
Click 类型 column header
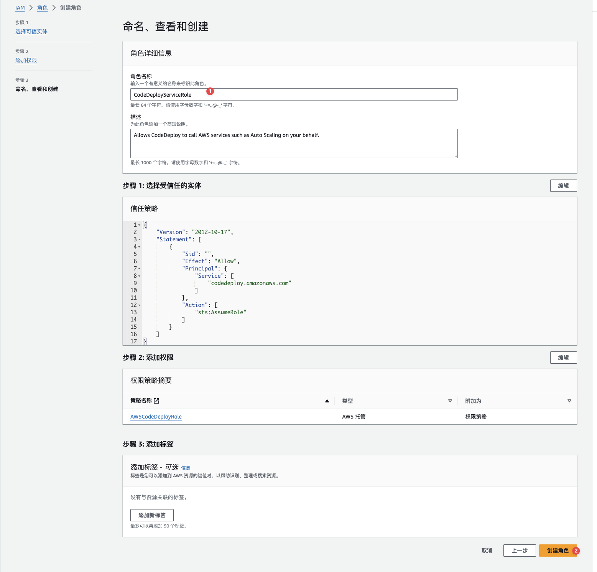point(347,401)
